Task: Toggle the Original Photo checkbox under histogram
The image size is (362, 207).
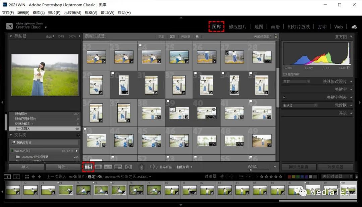Action: coord(285,74)
